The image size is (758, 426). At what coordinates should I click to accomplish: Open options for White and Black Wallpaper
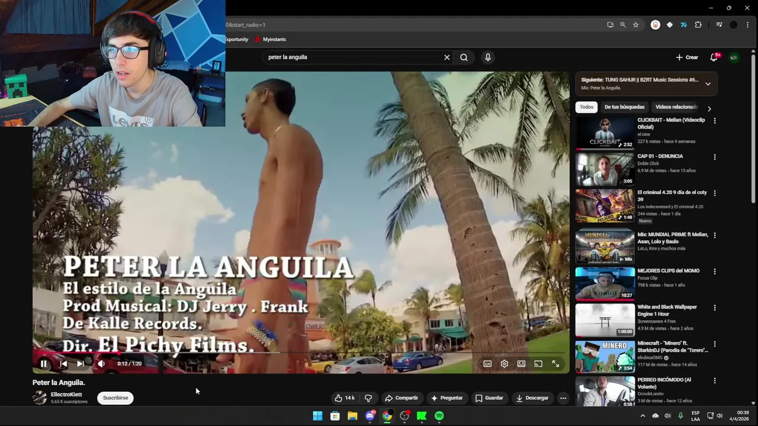coord(715,308)
